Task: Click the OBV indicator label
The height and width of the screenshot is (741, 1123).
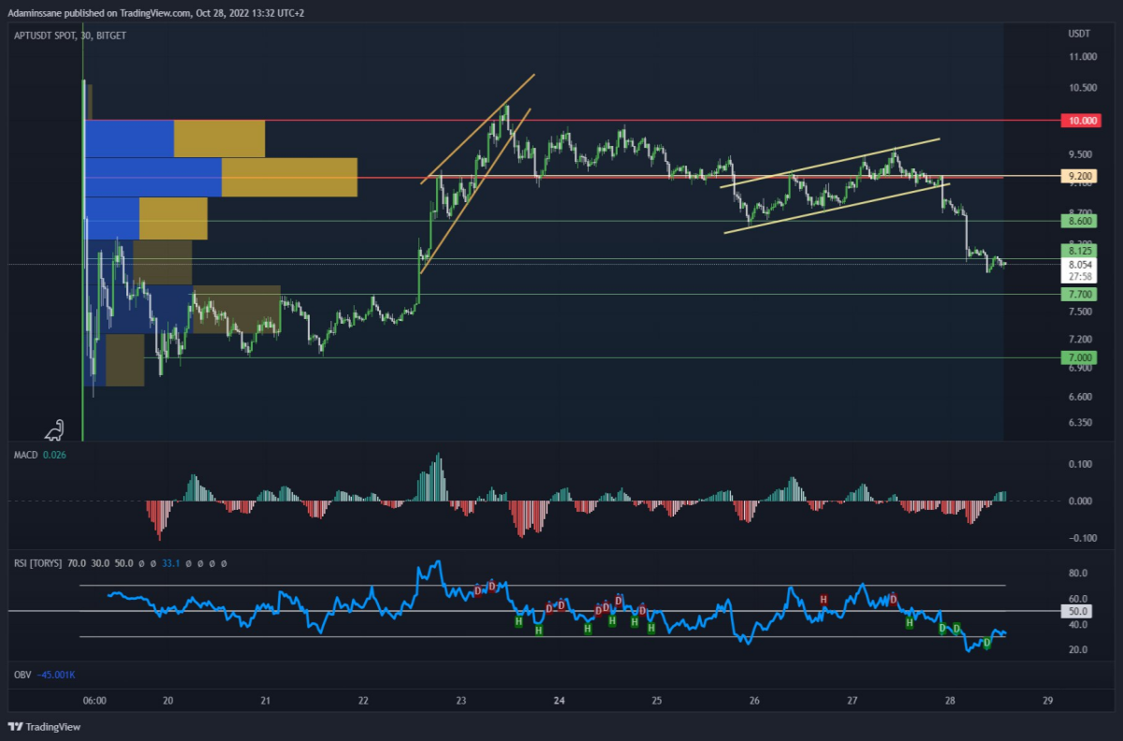Action: 21,674
